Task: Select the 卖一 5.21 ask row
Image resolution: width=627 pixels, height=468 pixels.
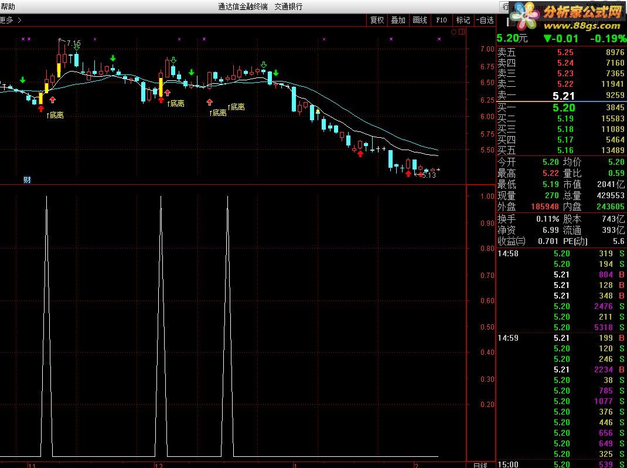Action: click(561, 95)
